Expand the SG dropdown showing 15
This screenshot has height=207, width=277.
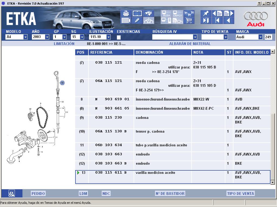click(x=82, y=37)
